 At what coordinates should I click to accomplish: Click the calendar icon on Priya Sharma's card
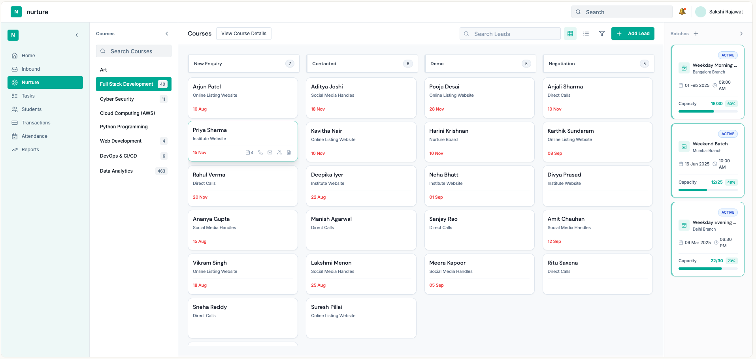tap(248, 152)
